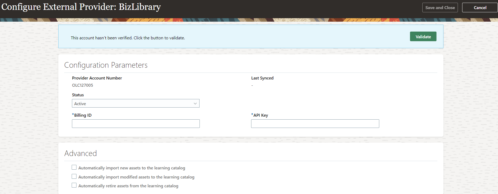Click the Save and Close button
498x194 pixels.
pos(440,7)
